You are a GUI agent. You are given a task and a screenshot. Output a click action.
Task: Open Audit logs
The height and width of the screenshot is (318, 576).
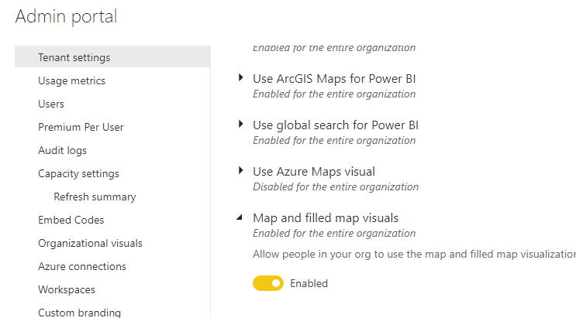pyautogui.click(x=63, y=150)
